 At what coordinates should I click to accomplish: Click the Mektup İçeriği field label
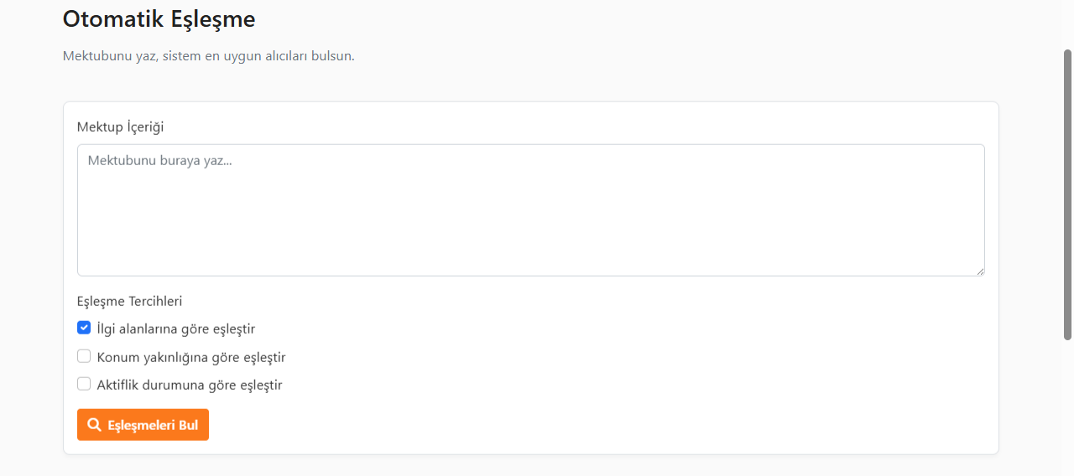point(120,127)
